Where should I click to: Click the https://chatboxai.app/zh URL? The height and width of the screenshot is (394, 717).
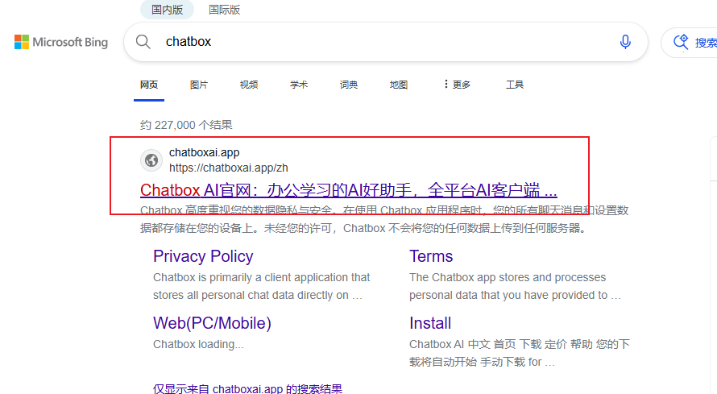[x=229, y=168]
